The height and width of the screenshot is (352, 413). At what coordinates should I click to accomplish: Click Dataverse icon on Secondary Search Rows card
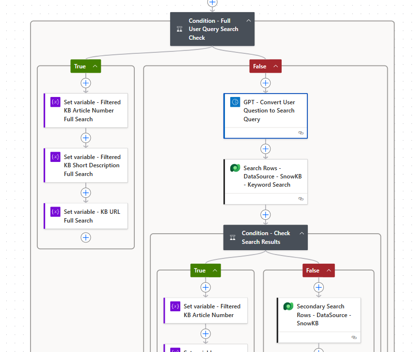(x=288, y=306)
